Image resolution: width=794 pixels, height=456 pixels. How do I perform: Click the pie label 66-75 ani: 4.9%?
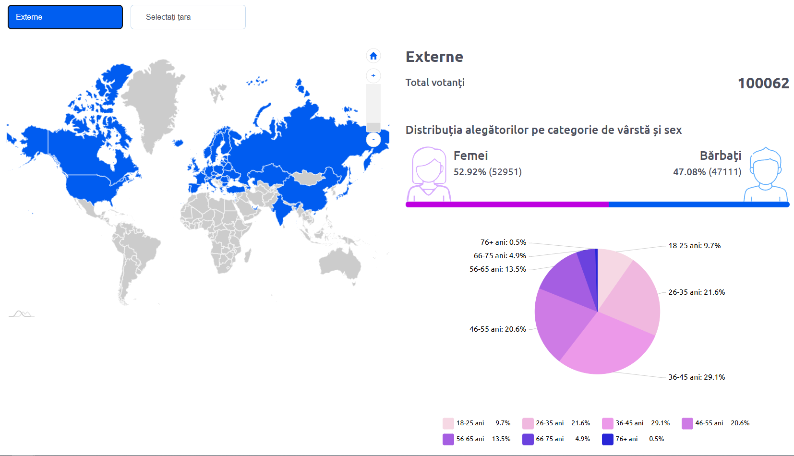(x=500, y=256)
